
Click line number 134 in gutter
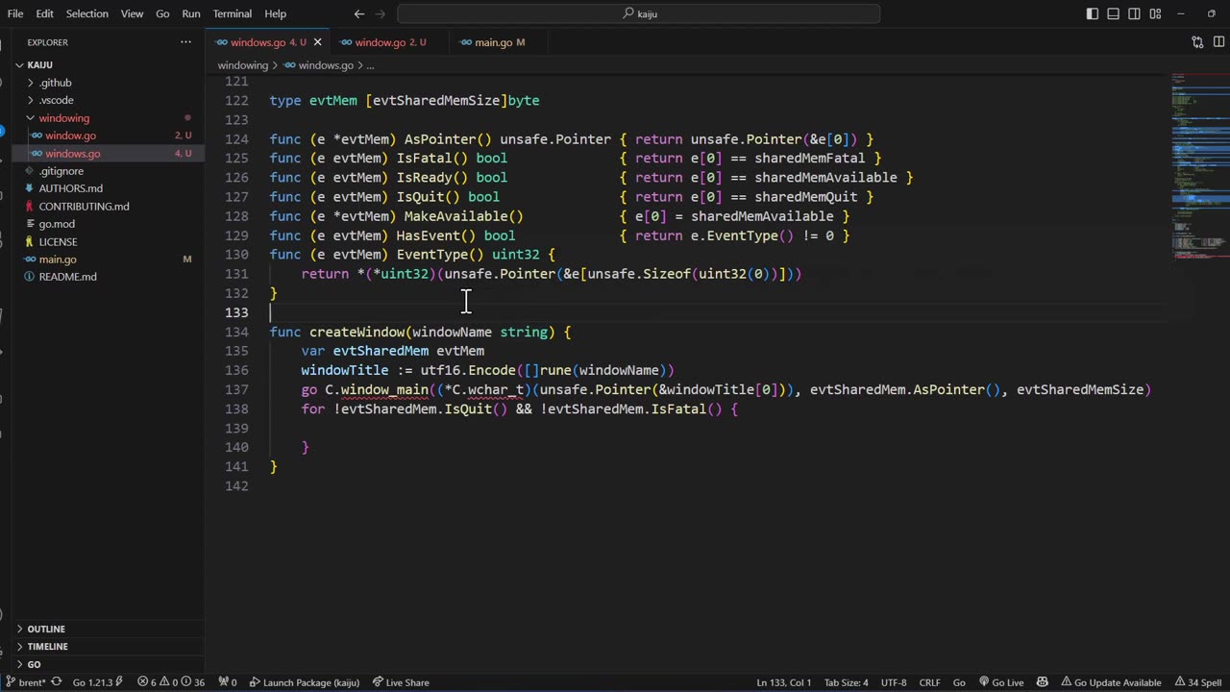(x=236, y=332)
